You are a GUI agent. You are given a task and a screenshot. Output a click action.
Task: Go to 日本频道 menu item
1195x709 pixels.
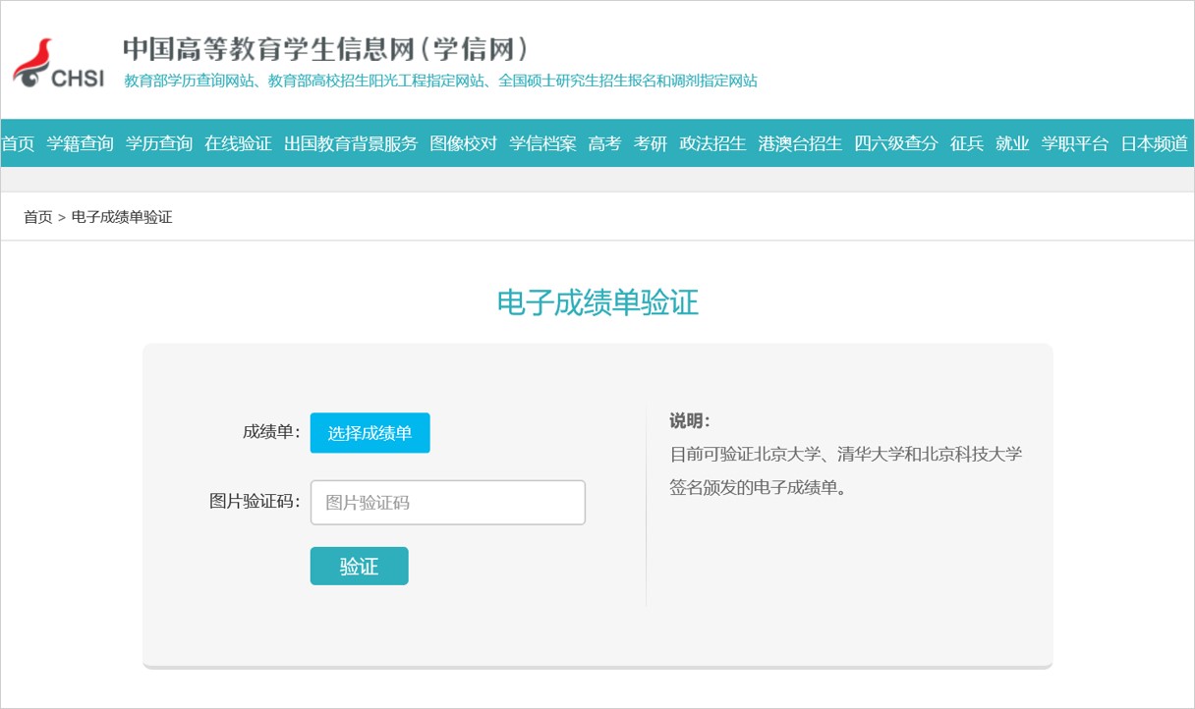(x=1155, y=143)
